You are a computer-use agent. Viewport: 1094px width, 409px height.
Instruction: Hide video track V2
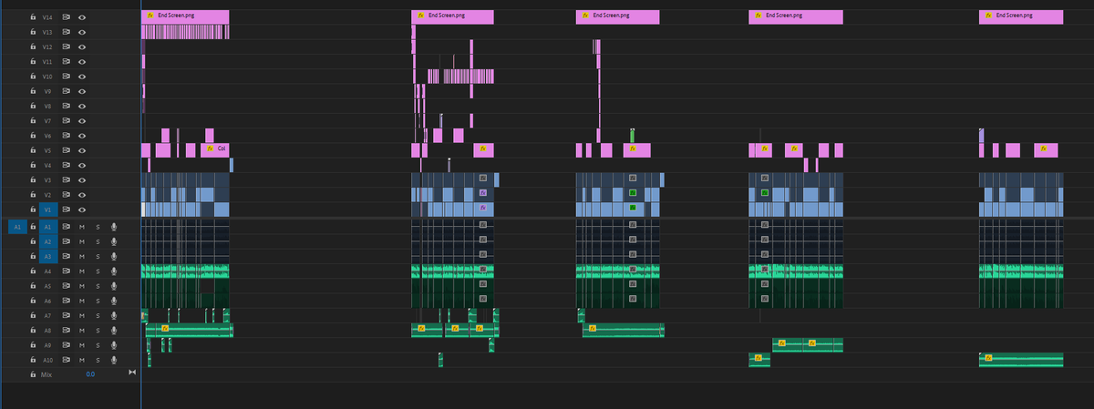[82, 195]
